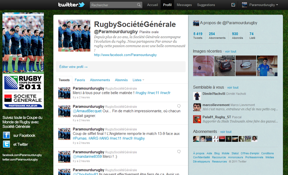Click marcolievremont avatar
The height and width of the screenshot is (175, 288).
click(197, 107)
